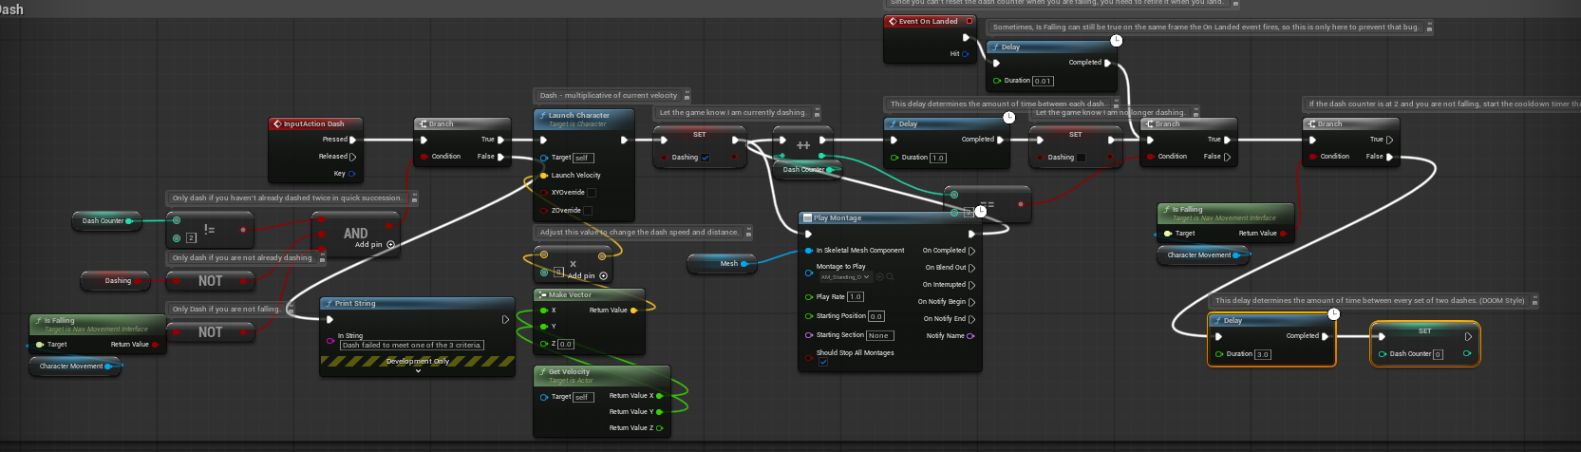Click the 'Development Only' label on Print String
Screen dimensions: 1581x452
417,361
